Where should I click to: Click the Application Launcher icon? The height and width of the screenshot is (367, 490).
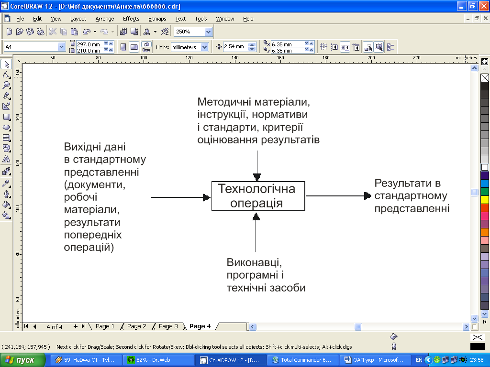pyautogui.click(x=146, y=32)
